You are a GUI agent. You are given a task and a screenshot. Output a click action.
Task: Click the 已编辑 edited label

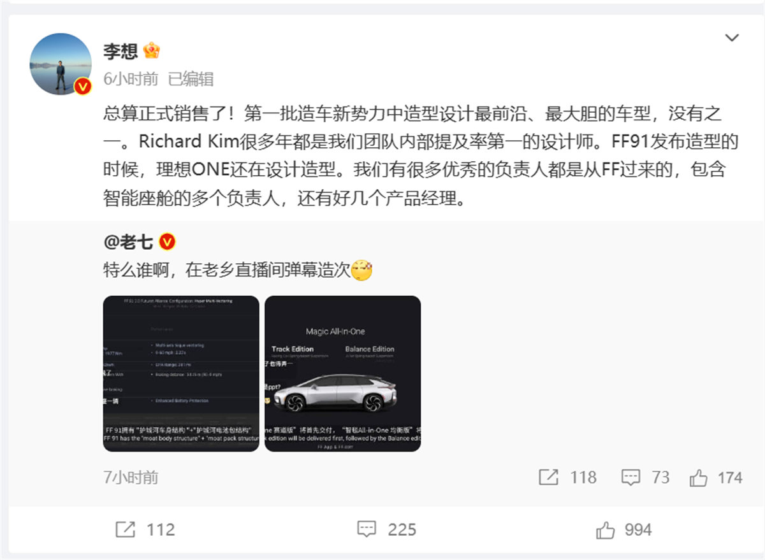pos(191,79)
